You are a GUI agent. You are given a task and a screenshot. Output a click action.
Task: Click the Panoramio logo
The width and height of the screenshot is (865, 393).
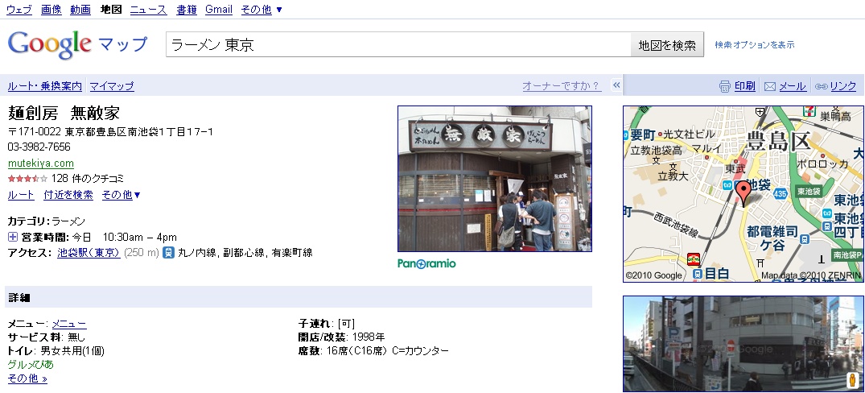(426, 264)
